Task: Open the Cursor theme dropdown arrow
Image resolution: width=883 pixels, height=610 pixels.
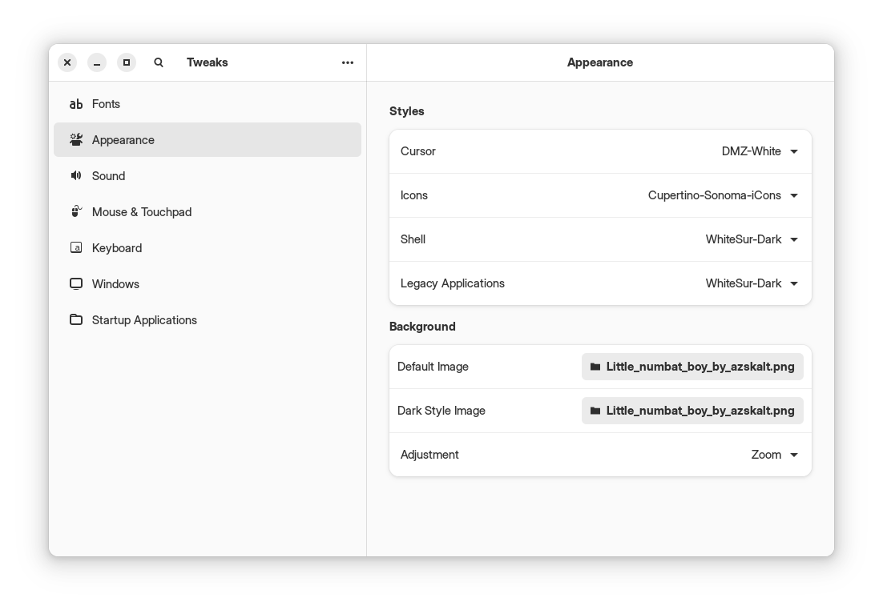Action: pyautogui.click(x=794, y=151)
